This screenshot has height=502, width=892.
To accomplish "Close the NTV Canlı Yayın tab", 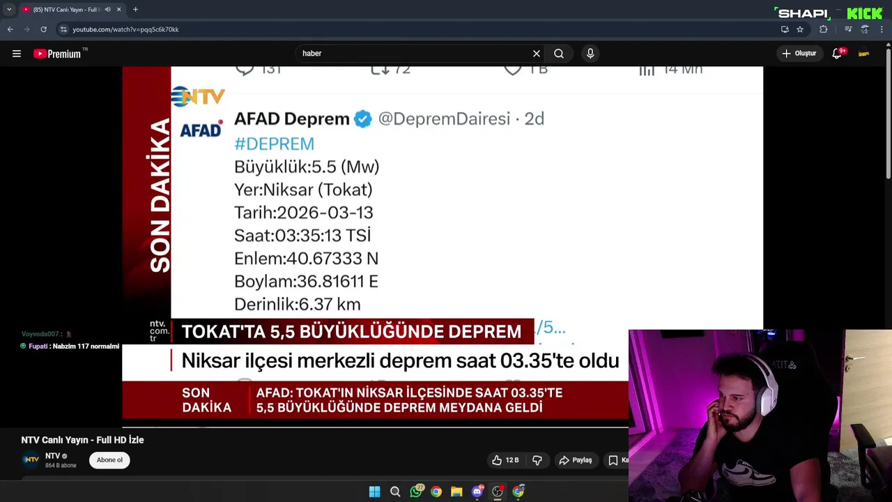I will (118, 10).
